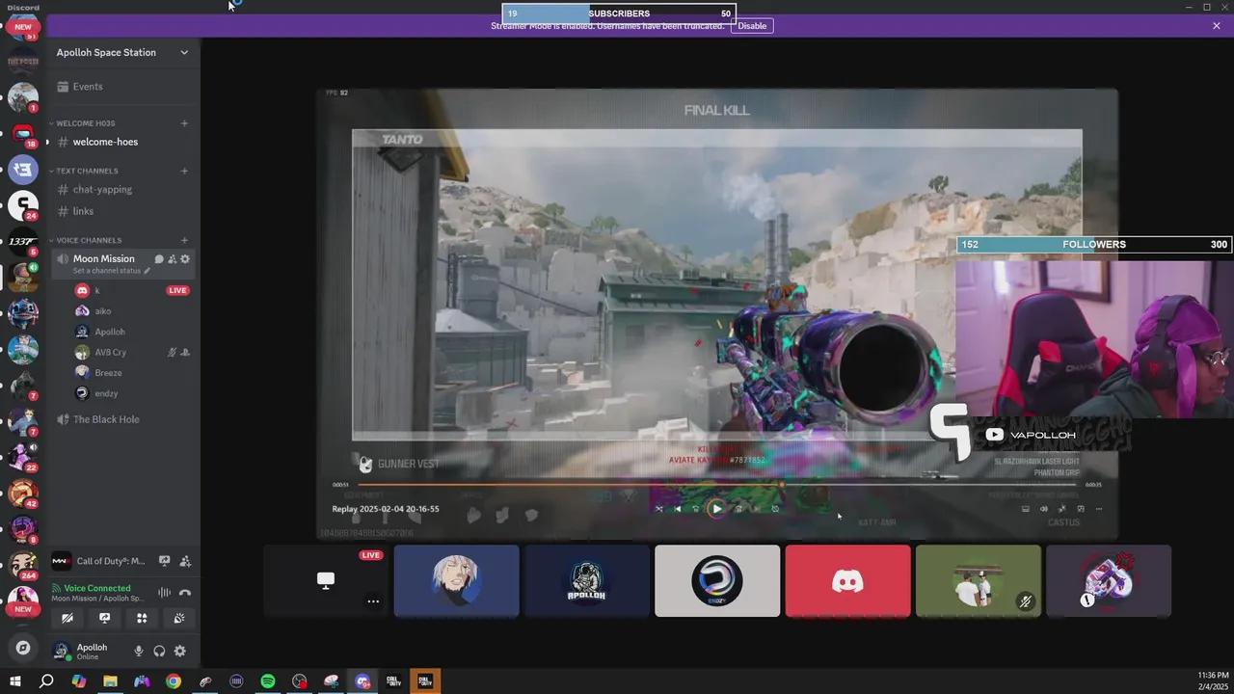Image resolution: width=1234 pixels, height=694 pixels.
Task: Mute your microphone
Action: (x=139, y=652)
